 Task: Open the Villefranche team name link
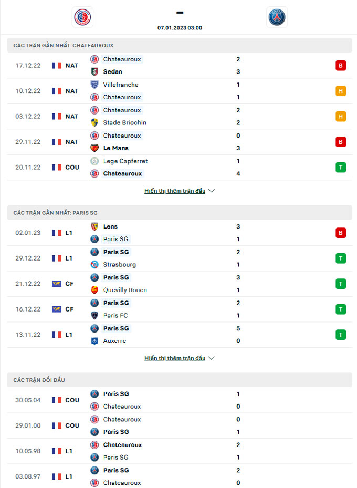click(121, 85)
